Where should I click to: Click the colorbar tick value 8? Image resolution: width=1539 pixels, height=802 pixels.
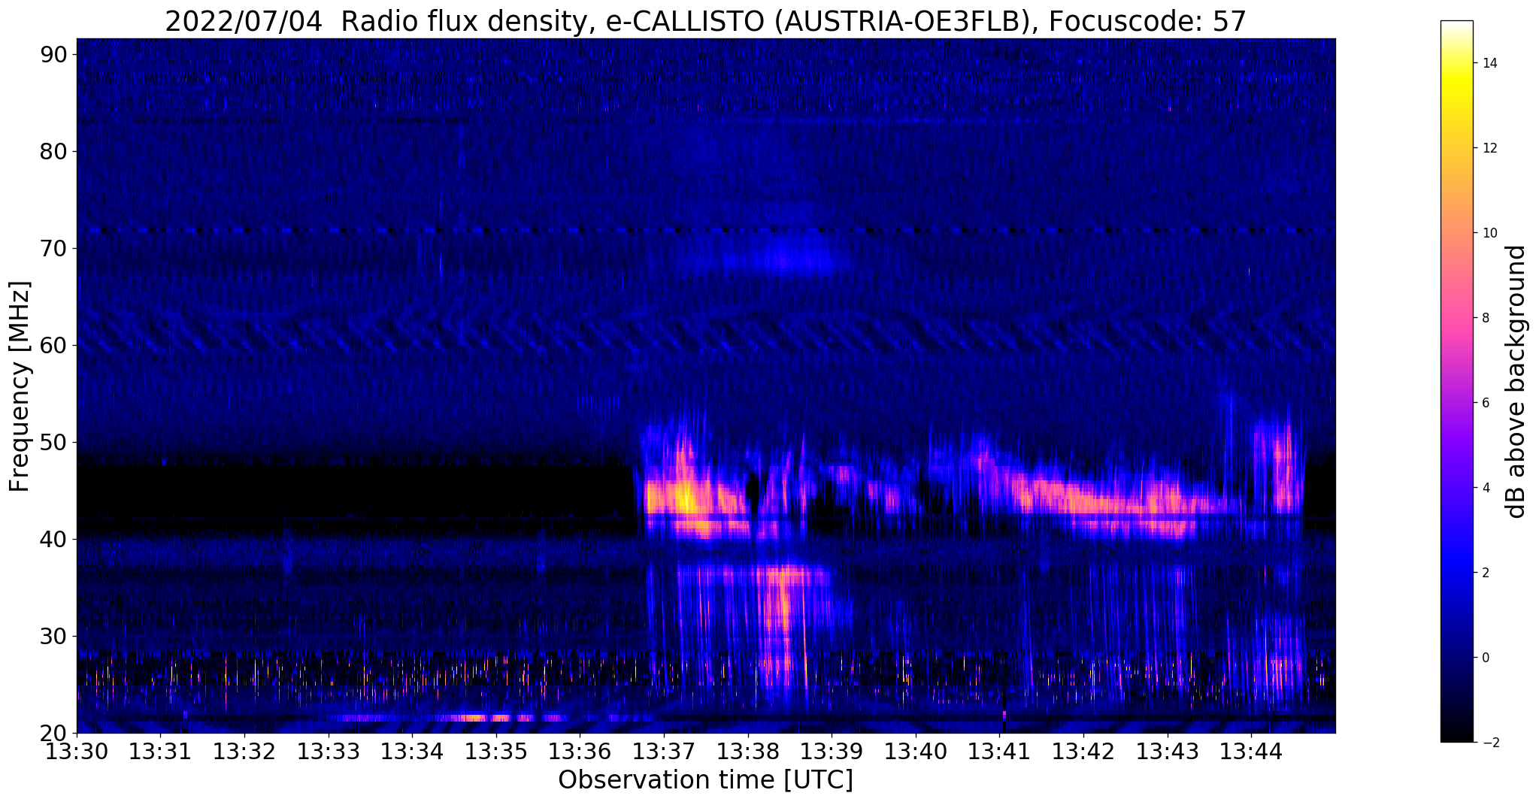1486,318
